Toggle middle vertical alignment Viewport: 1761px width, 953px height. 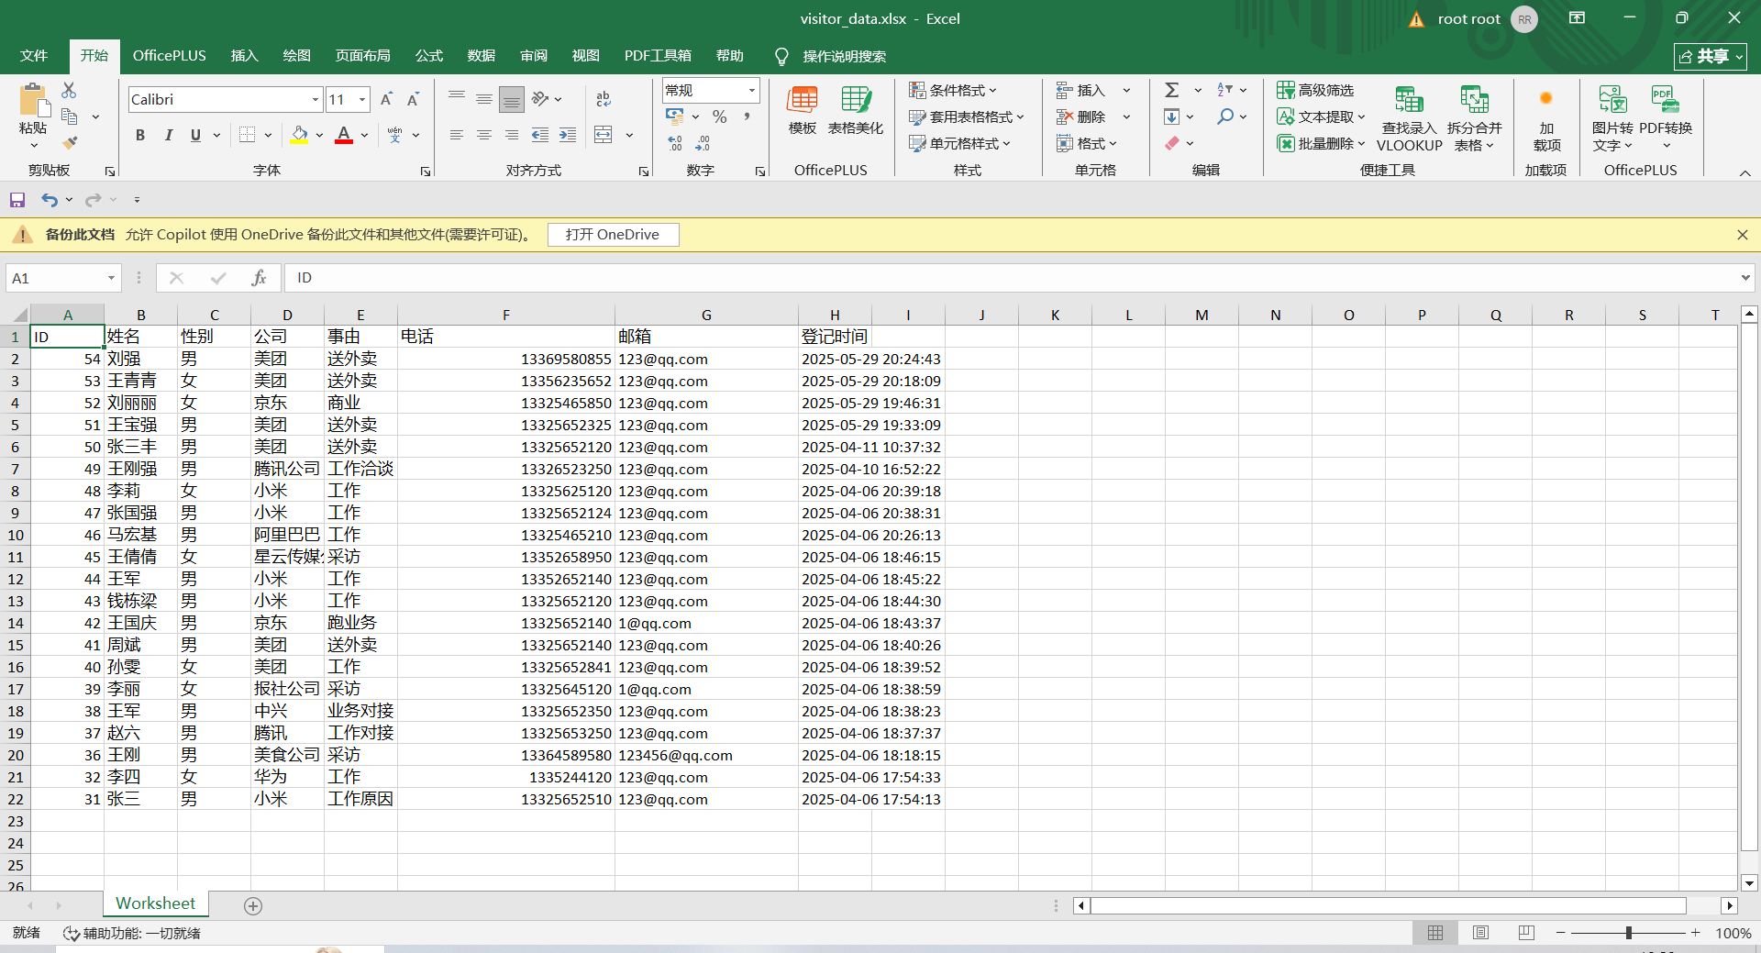[484, 99]
